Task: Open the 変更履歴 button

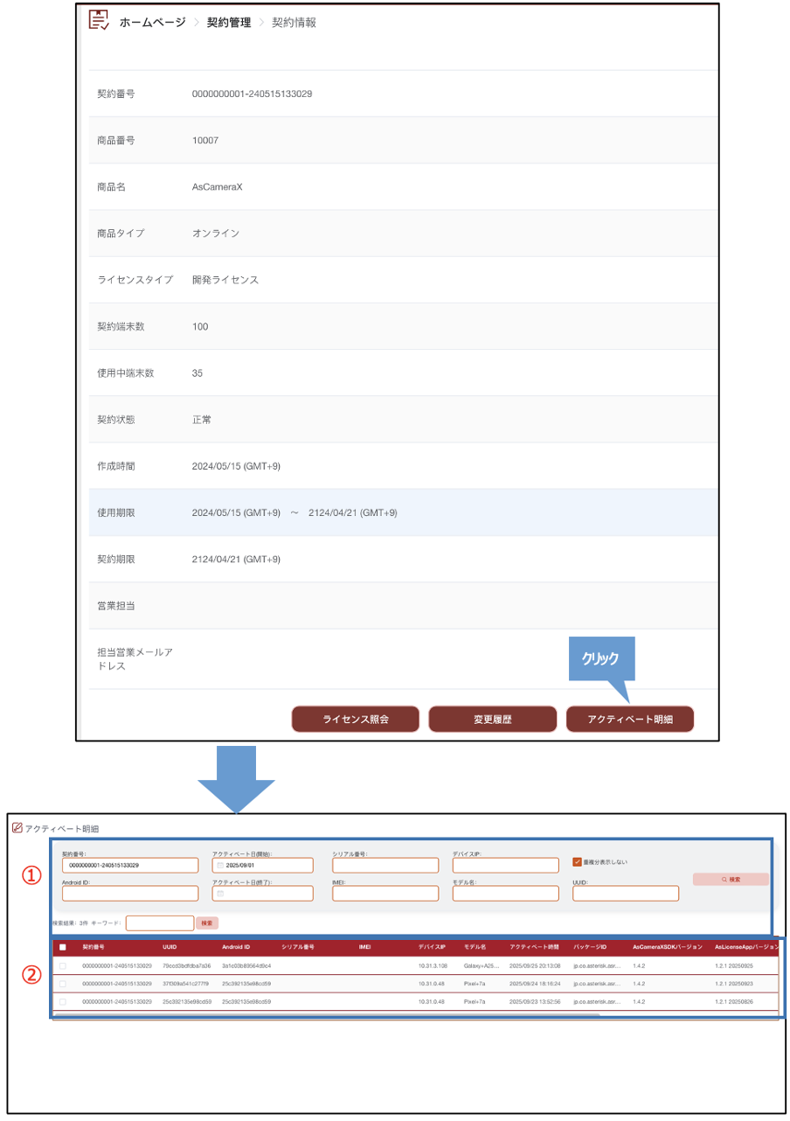Action: (x=492, y=719)
